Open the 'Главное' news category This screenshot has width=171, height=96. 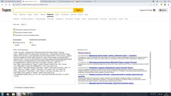[16, 19]
